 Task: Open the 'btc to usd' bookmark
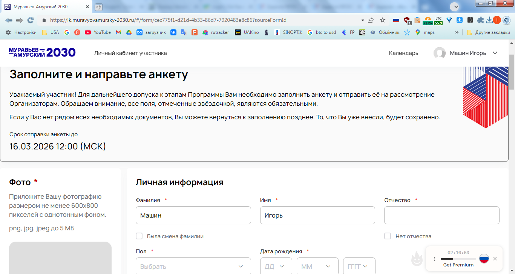tap(322, 32)
